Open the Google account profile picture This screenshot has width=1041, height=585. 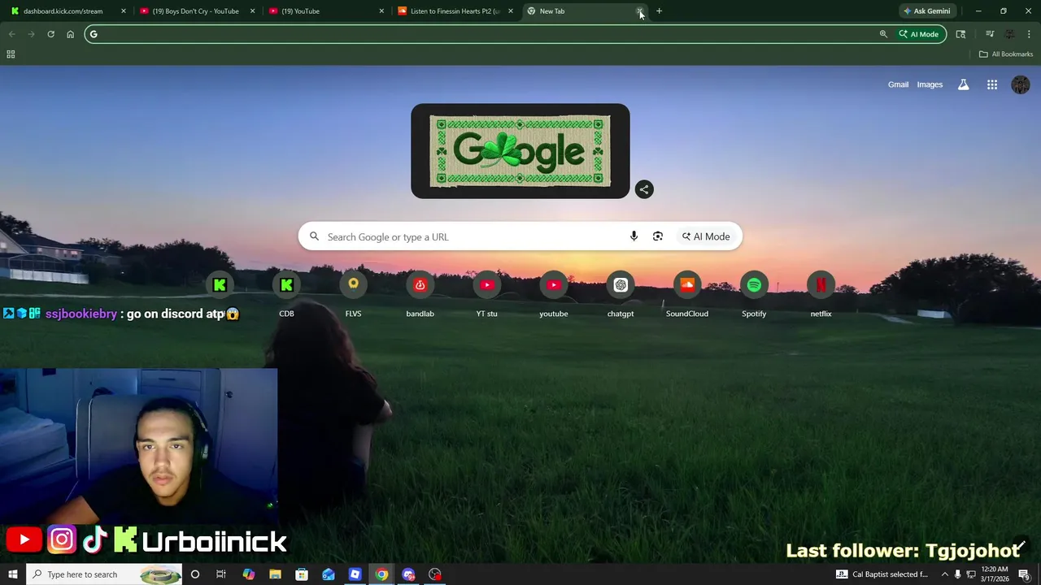[x=1021, y=84]
